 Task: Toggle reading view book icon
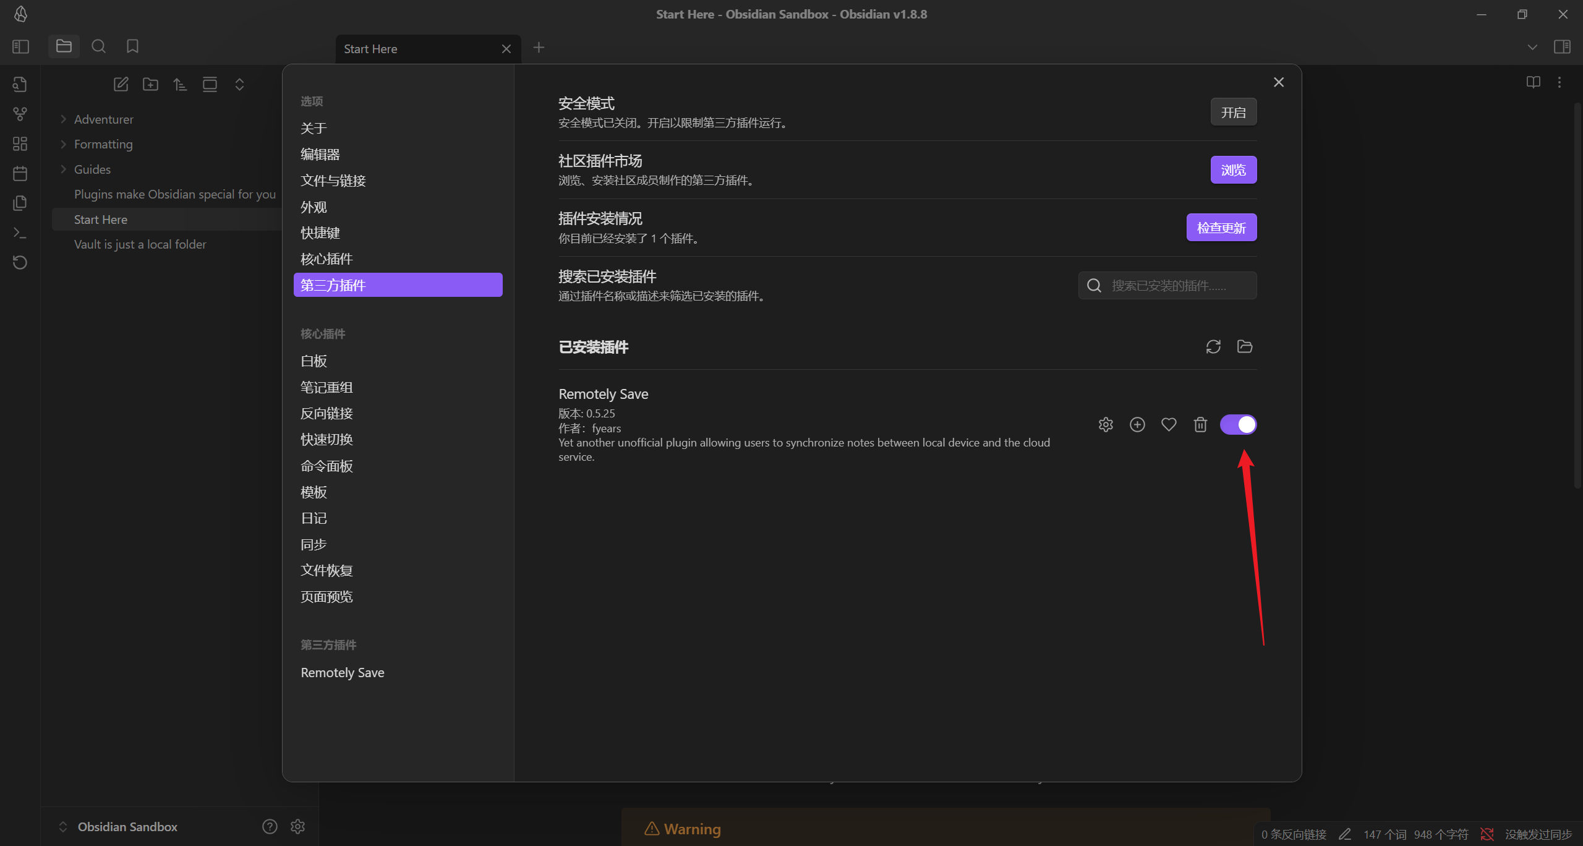pos(1534,82)
